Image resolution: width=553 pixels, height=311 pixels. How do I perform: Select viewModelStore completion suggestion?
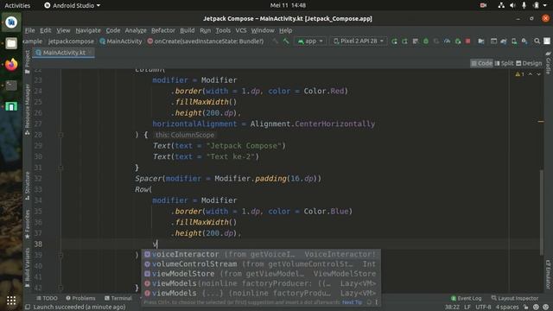pyautogui.click(x=261, y=274)
